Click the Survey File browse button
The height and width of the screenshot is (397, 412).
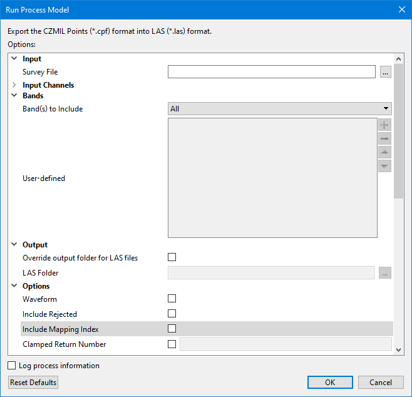[x=386, y=72]
